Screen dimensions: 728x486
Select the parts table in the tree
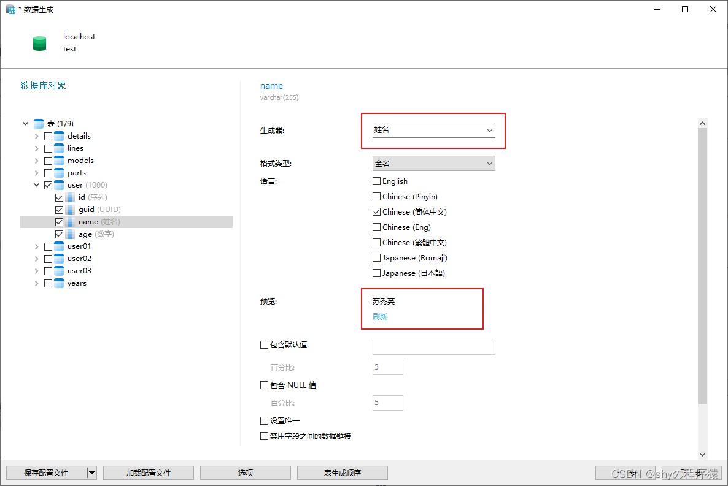tap(77, 172)
